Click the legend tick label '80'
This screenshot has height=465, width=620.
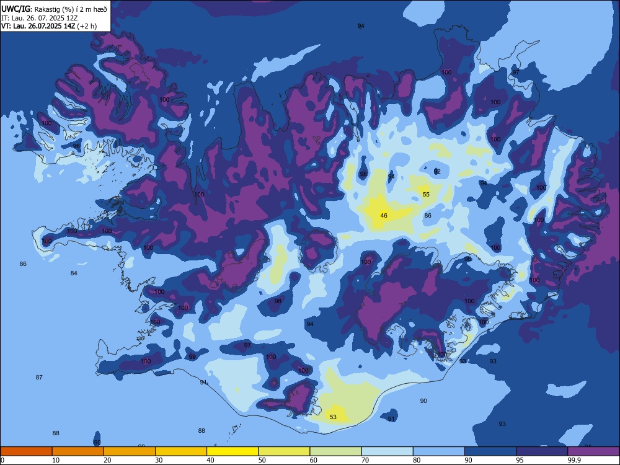click(x=417, y=460)
